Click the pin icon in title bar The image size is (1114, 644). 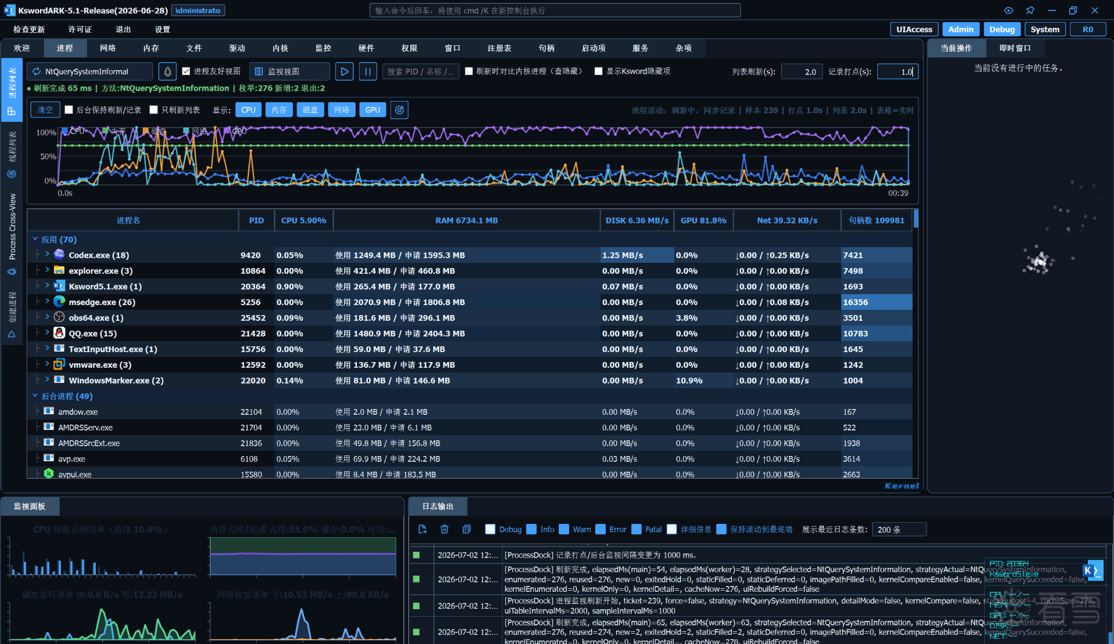(1030, 10)
